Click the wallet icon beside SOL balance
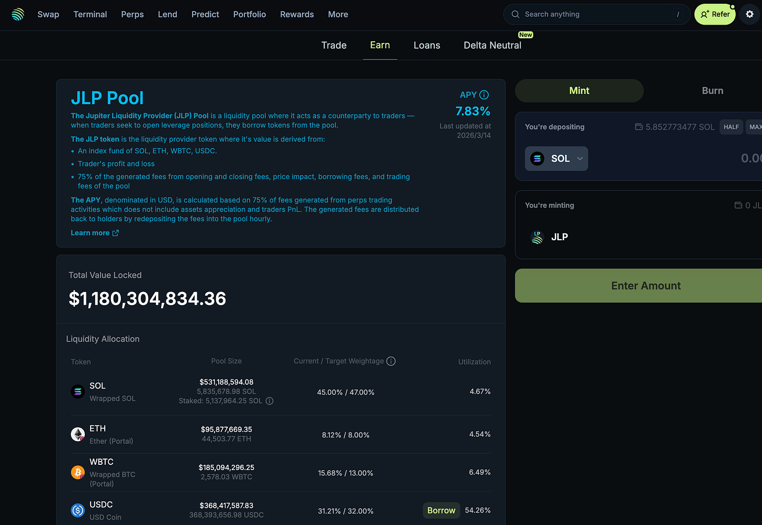762x525 pixels. 638,127
